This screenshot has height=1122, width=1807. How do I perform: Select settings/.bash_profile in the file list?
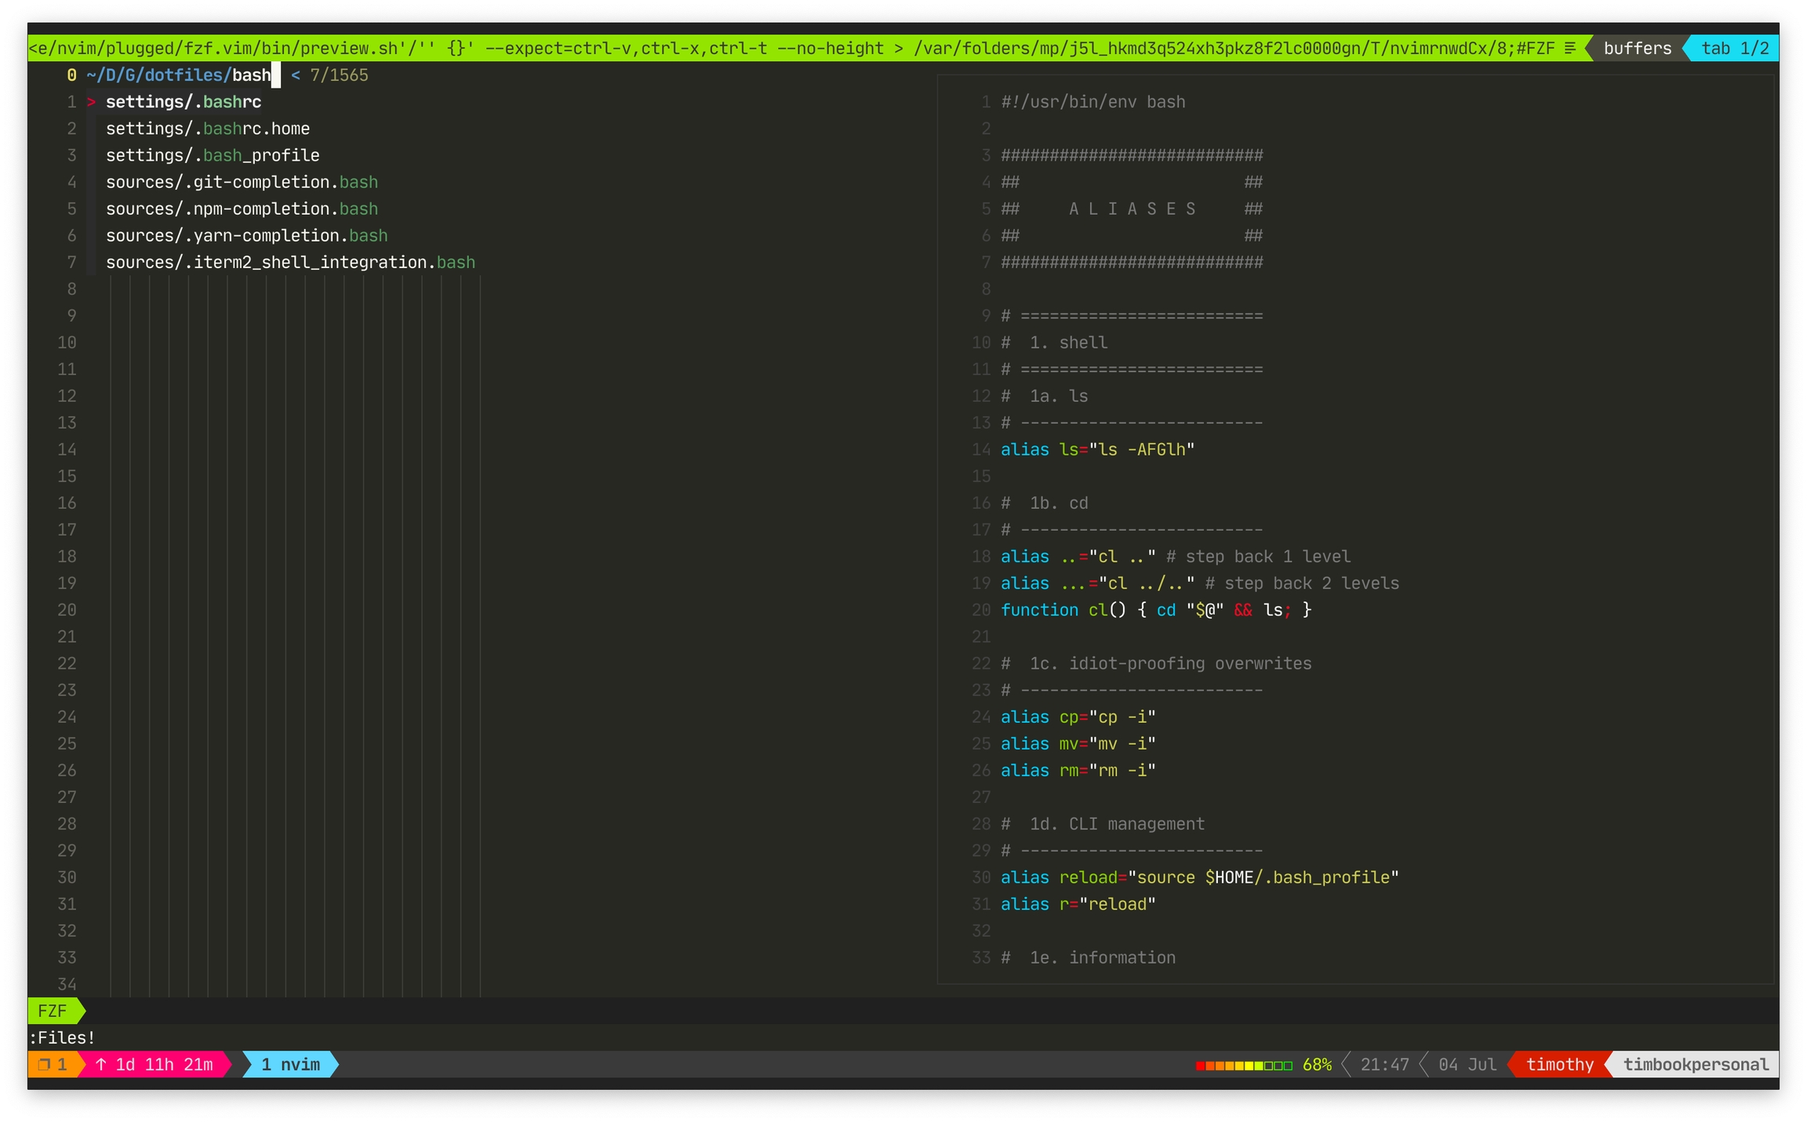pos(213,155)
